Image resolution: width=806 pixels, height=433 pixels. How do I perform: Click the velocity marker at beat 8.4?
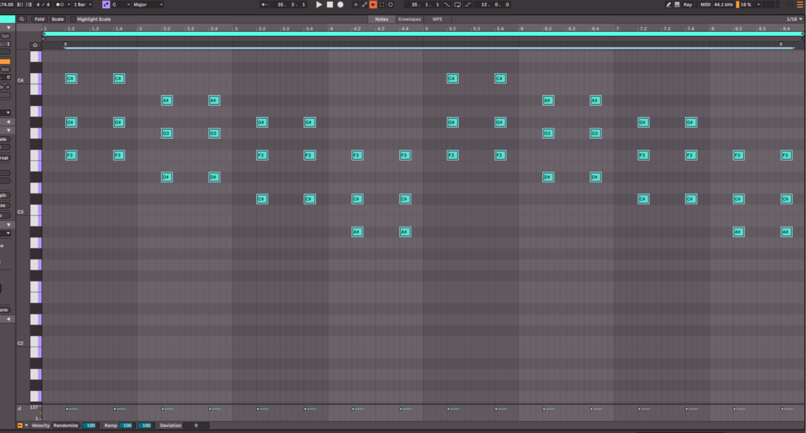pos(783,409)
